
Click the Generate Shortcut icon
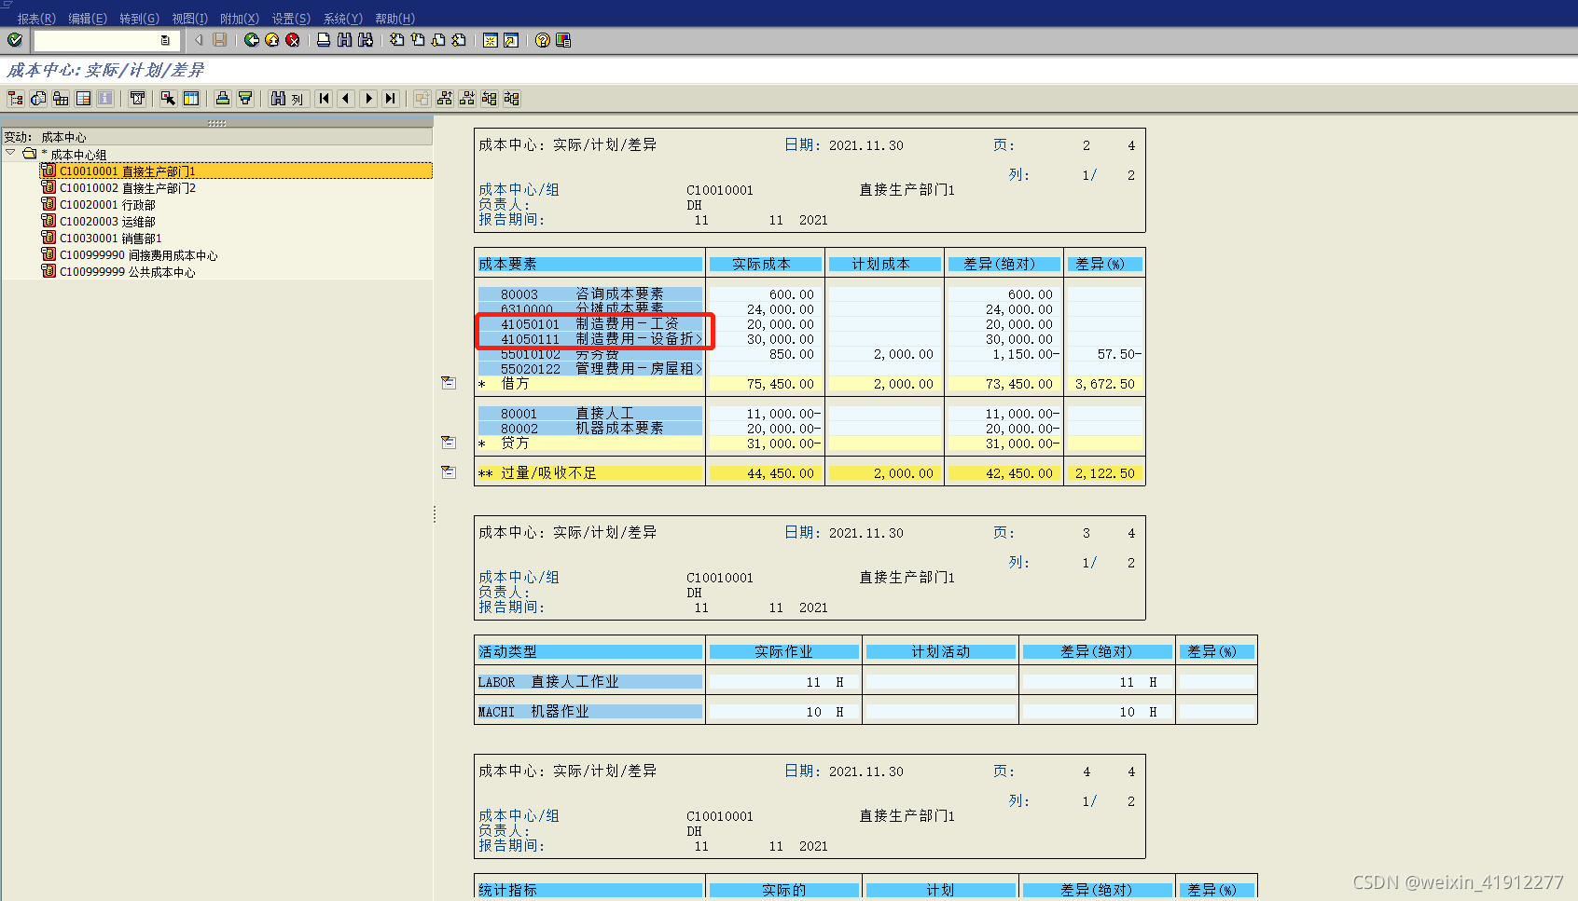click(x=511, y=40)
